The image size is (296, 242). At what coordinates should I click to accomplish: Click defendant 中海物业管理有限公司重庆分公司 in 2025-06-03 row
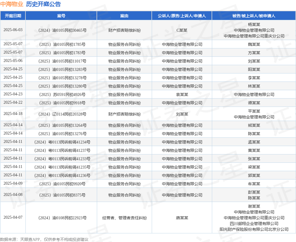pyautogui.click(x=254, y=36)
